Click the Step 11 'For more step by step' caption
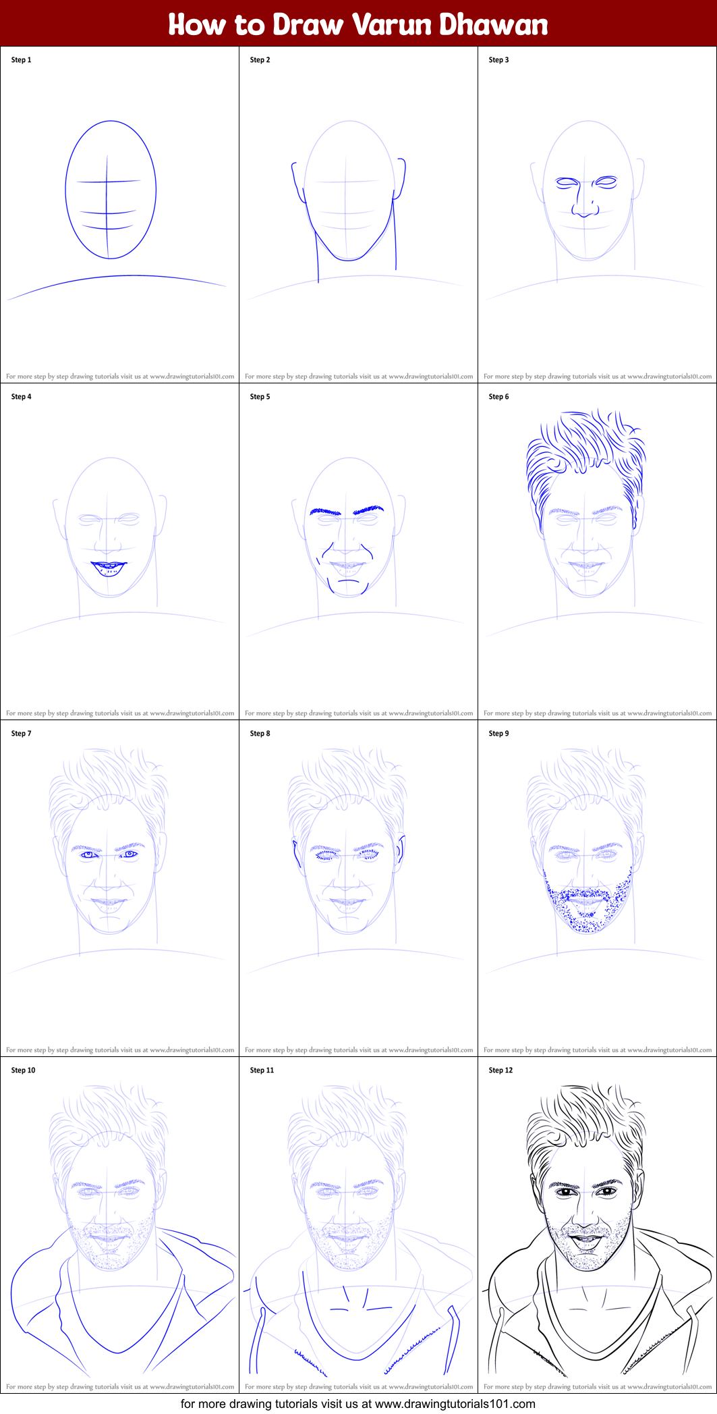The image size is (717, 1414). tap(359, 1387)
